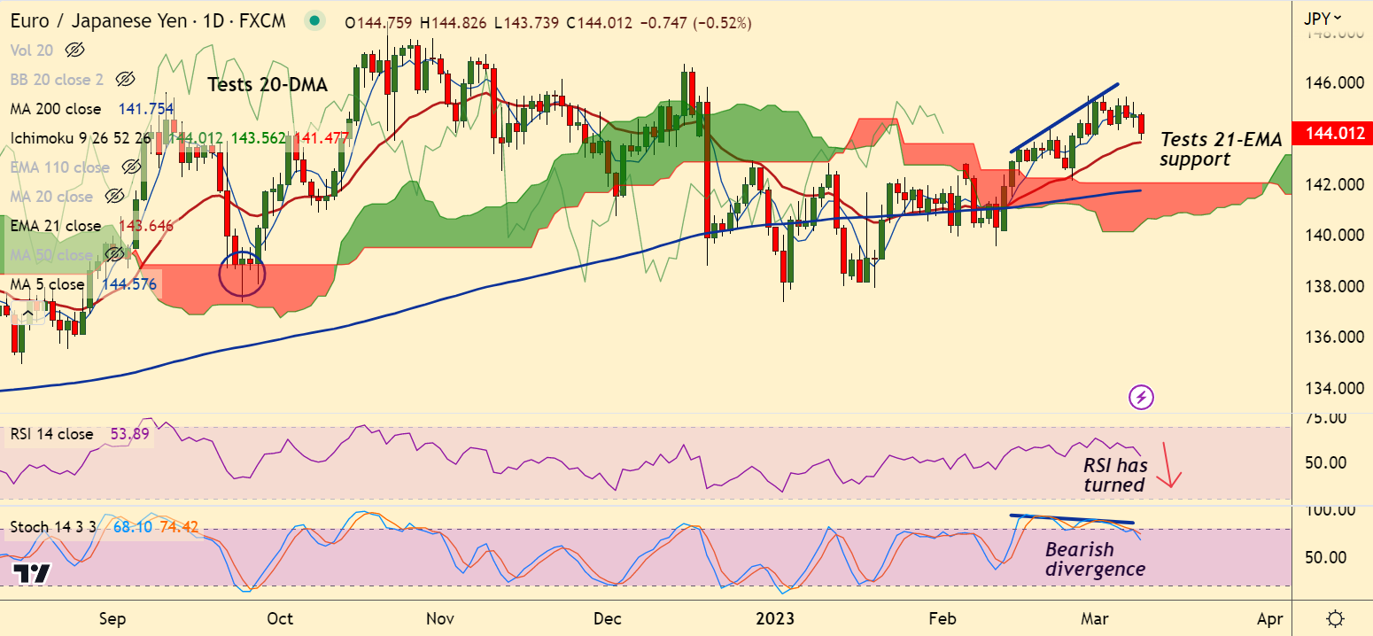Select the Stoch 14 3 3 legend

[57, 528]
